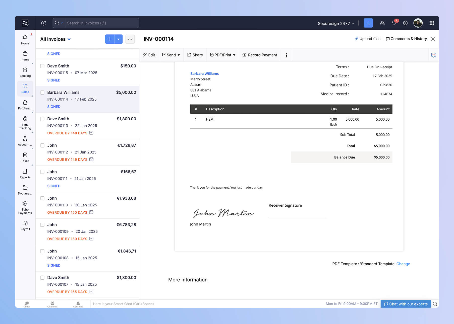Click mail icon on INV-000113 overdue row
This screenshot has height=324, width=454.
point(91,133)
